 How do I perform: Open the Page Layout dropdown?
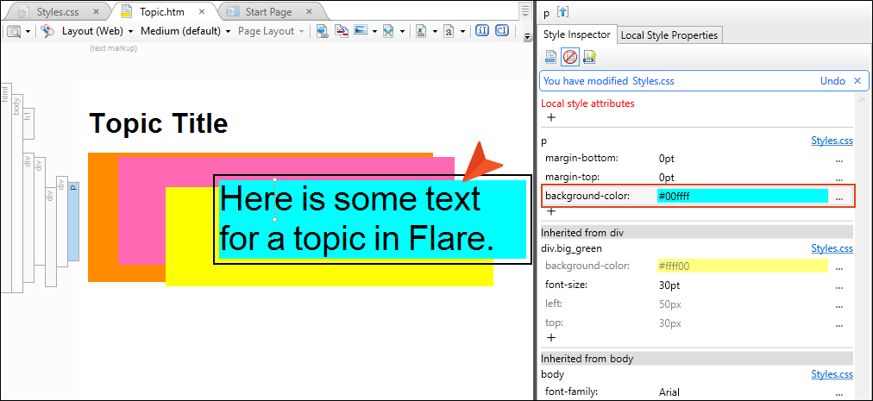point(271,31)
